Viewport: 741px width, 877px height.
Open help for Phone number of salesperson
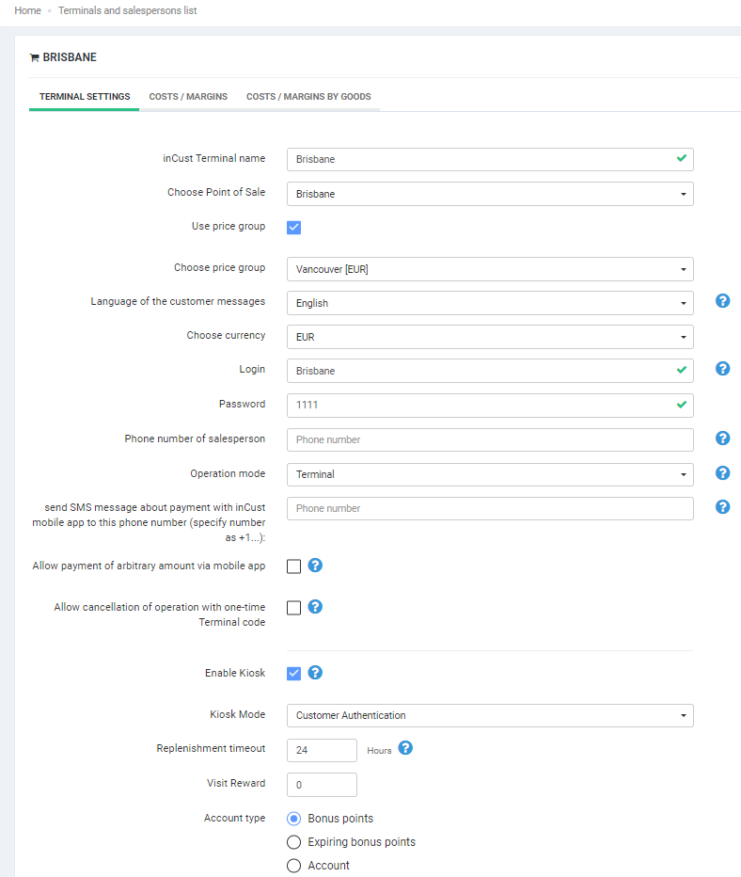[722, 438]
